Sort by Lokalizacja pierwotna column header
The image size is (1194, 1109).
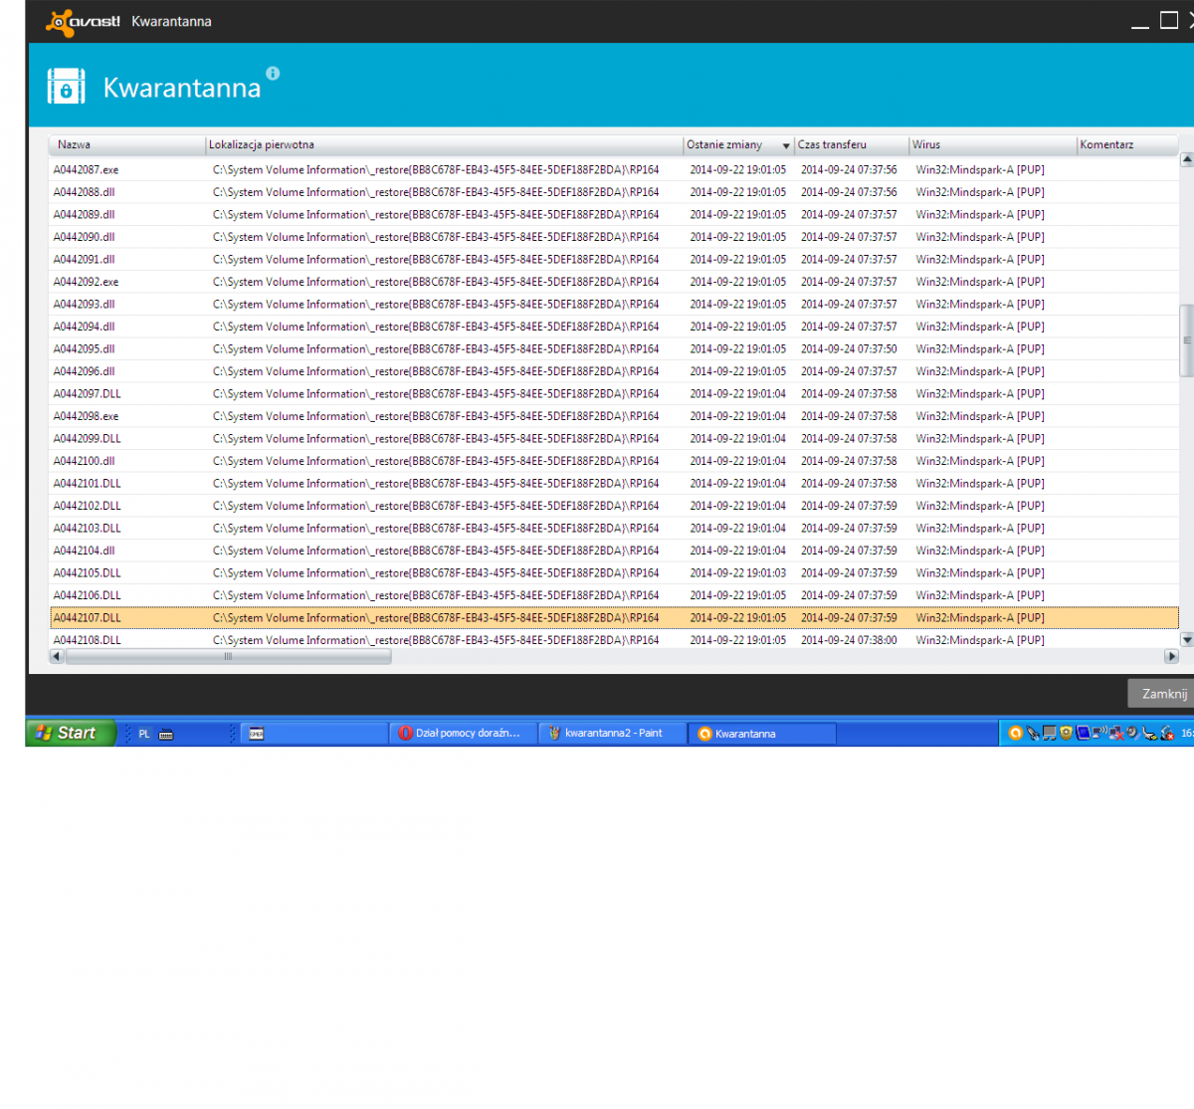click(444, 145)
